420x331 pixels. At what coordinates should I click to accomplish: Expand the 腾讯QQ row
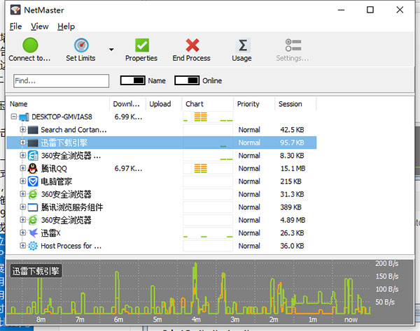(23, 168)
